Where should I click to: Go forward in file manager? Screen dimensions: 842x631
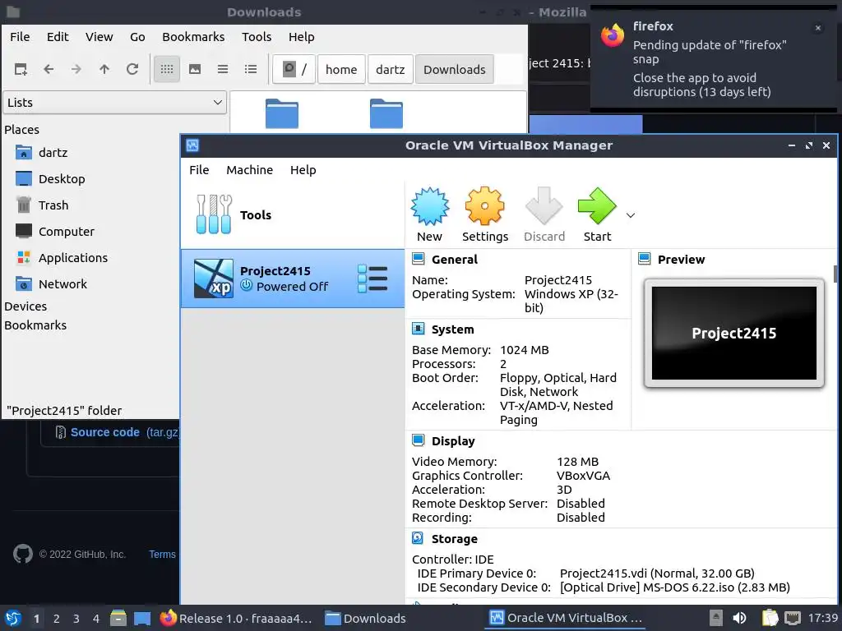[76, 69]
